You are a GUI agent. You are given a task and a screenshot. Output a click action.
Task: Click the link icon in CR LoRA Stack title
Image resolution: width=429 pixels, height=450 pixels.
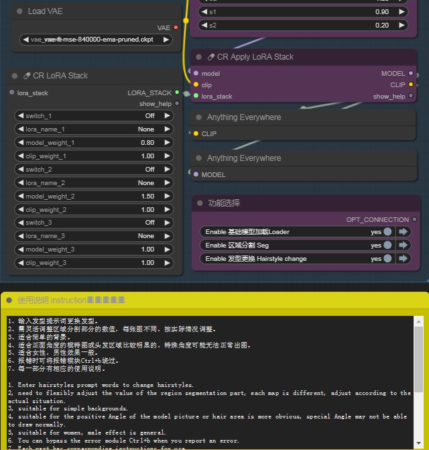27,76
